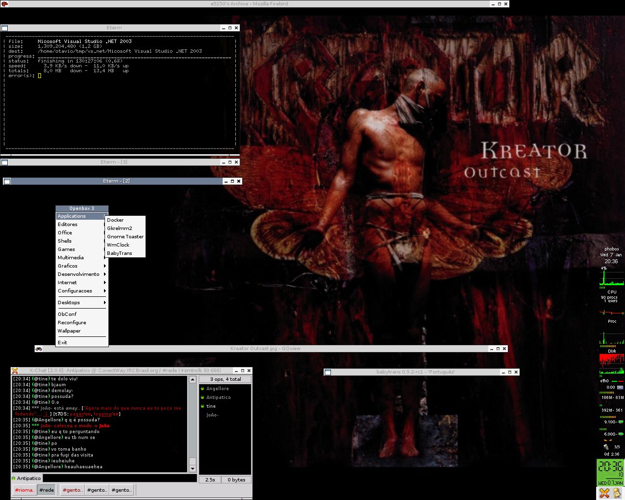The width and height of the screenshot is (625, 500).
Task: Launch Gnome Toaster from submenu
Action: pyautogui.click(x=125, y=236)
